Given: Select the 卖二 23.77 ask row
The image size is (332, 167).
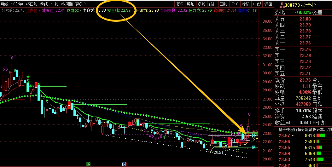Looking at the screenshot, I should click(x=303, y=37).
